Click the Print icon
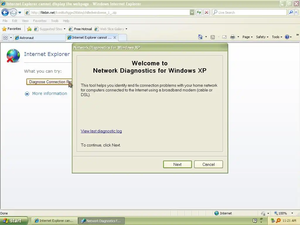Screen dimensions: 300x225 coord(232,37)
